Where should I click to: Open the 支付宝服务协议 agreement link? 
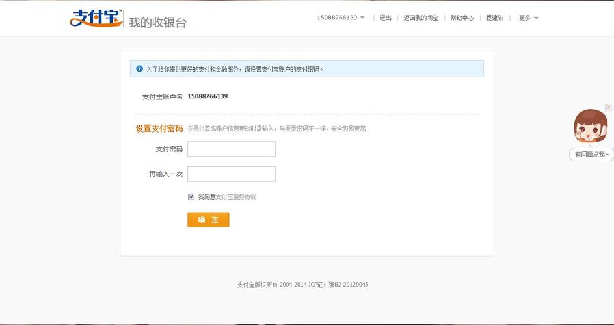pos(235,197)
